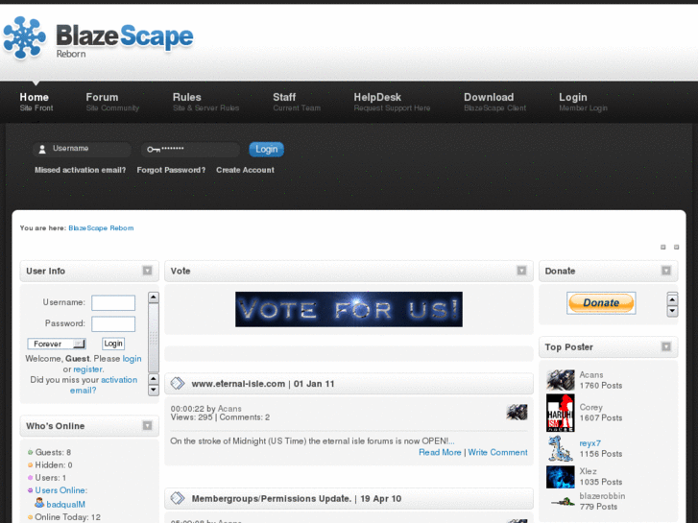Click Users Online link

pos(61,490)
